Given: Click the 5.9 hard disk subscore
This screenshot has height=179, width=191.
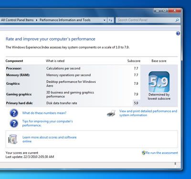Looking at the screenshot, I should pos(136,103).
